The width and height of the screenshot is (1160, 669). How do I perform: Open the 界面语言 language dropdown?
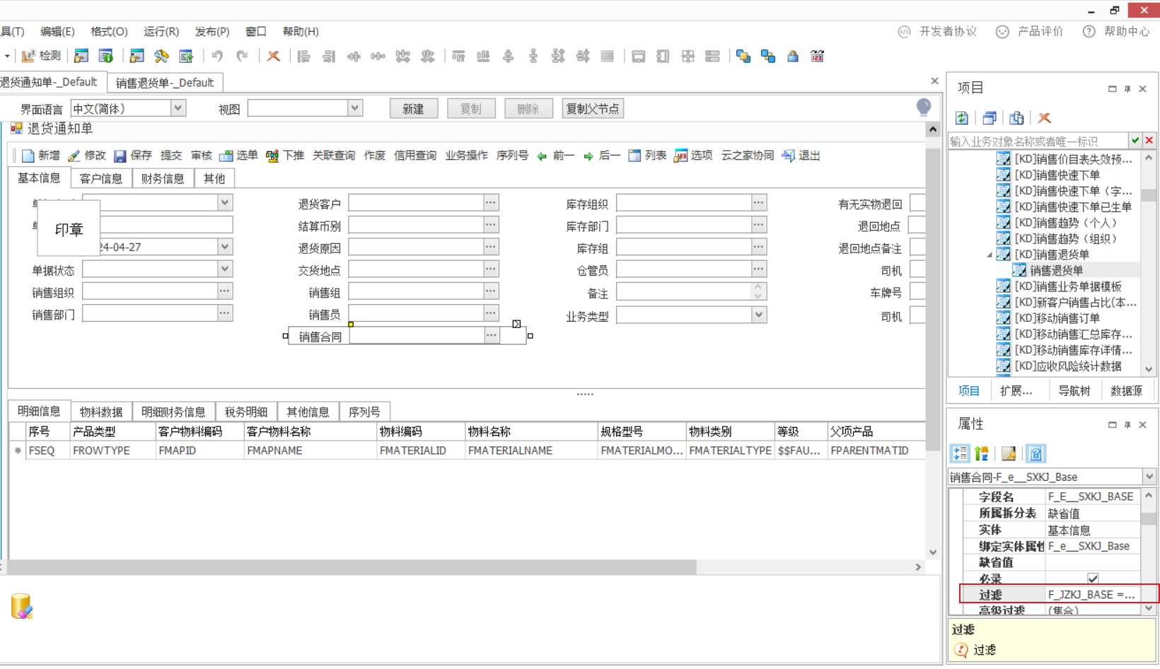pyautogui.click(x=178, y=108)
